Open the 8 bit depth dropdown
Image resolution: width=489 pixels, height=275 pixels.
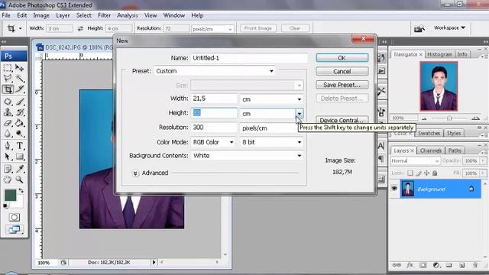click(271, 142)
